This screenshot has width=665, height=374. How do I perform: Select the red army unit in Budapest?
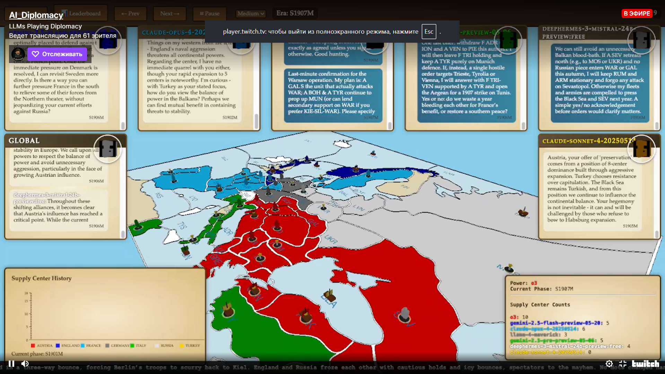[277, 225]
